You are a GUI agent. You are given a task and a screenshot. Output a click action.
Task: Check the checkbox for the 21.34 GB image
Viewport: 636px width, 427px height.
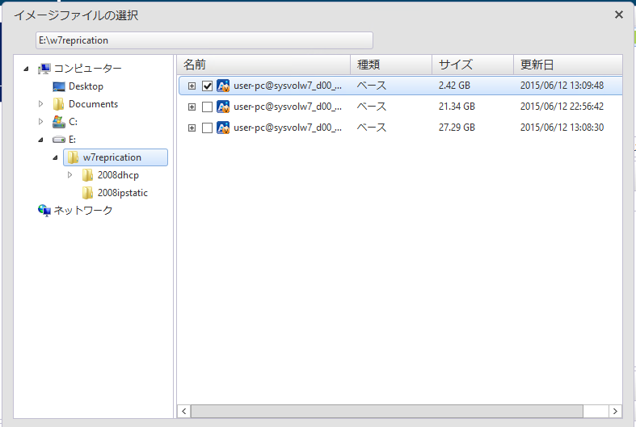(207, 107)
